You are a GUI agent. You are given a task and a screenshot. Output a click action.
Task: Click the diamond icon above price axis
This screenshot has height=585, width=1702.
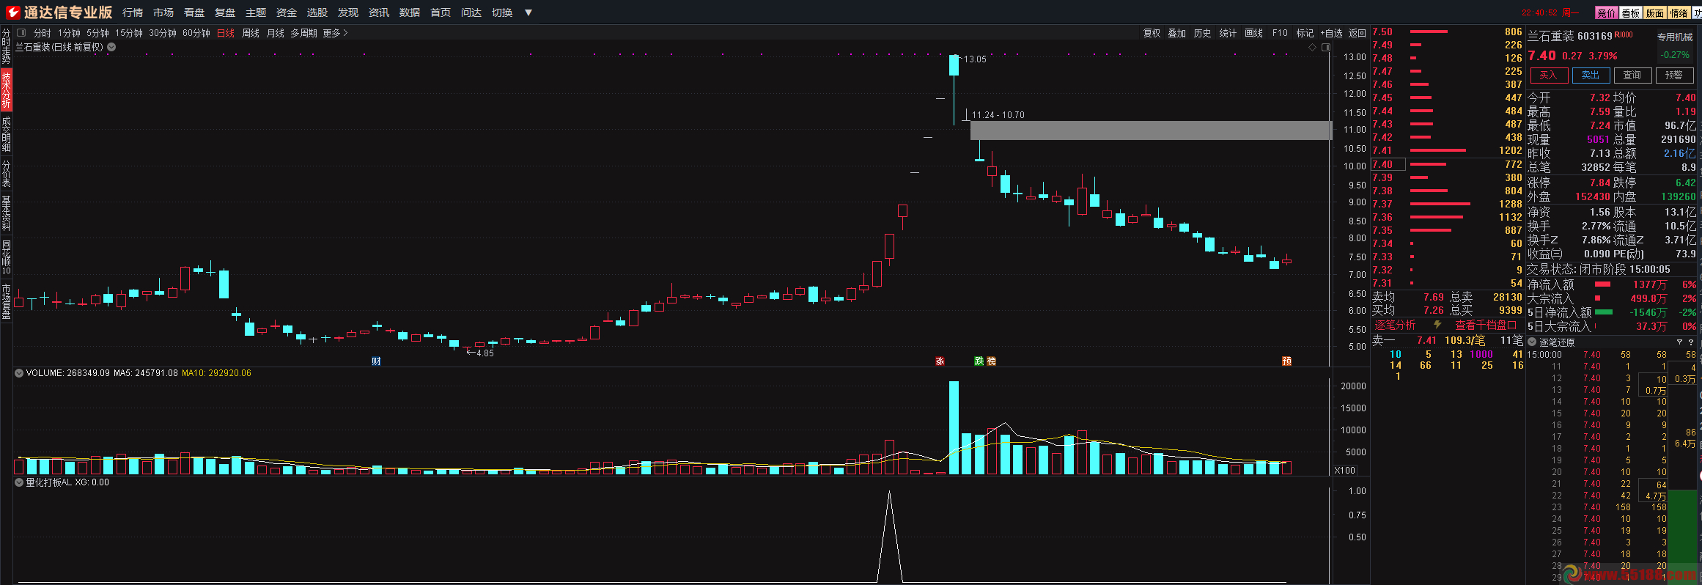point(1312,47)
